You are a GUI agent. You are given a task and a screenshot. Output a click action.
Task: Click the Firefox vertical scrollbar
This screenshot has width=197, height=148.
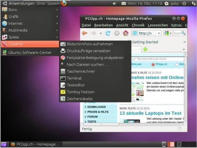(185, 60)
